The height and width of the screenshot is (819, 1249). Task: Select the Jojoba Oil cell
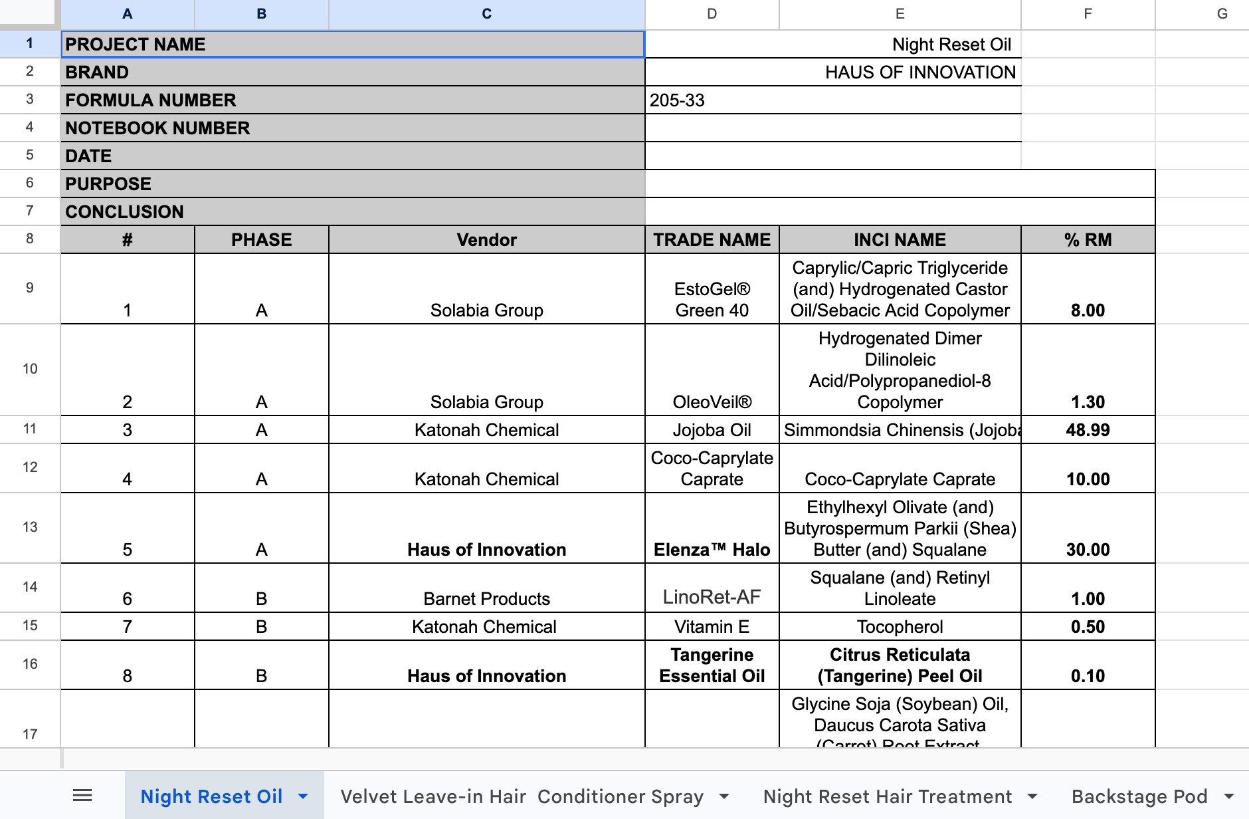coord(712,429)
